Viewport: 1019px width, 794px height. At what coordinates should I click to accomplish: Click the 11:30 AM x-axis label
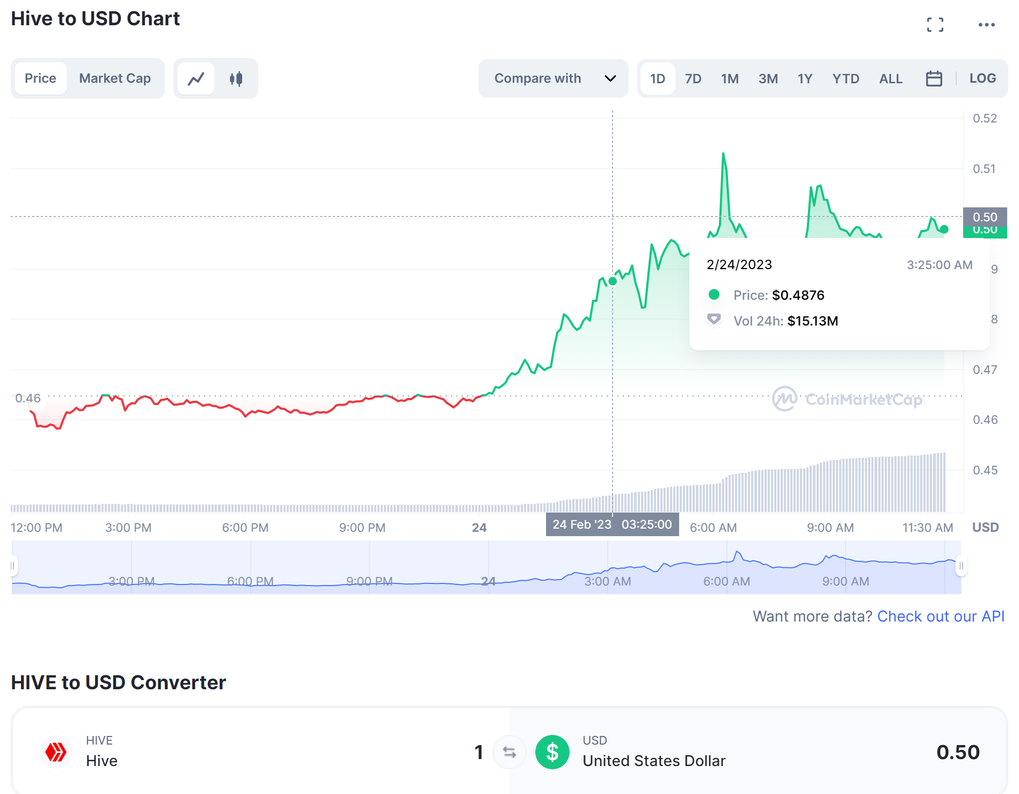[928, 528]
